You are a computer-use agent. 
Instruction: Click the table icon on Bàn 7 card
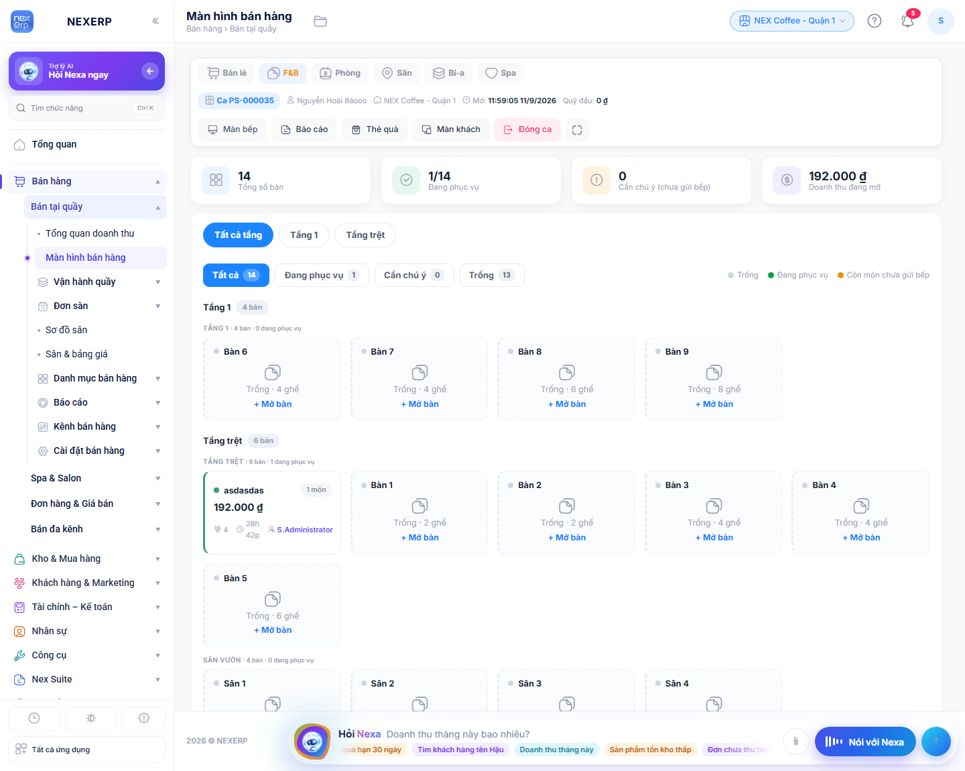coord(420,372)
